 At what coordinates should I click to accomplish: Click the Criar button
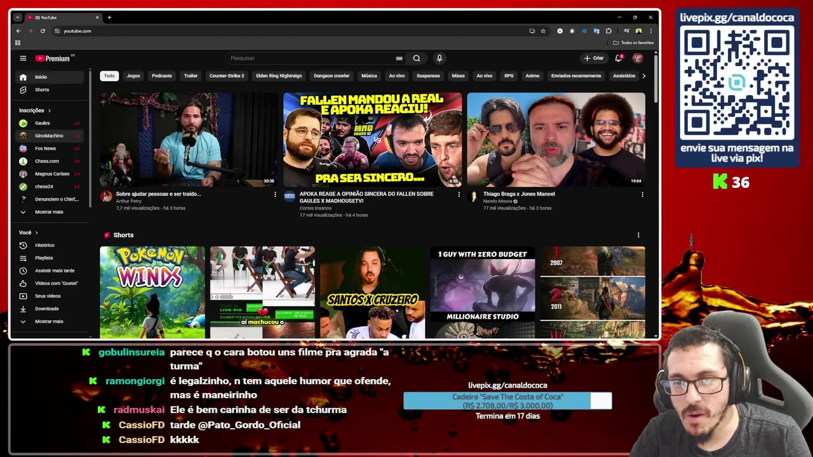point(595,58)
